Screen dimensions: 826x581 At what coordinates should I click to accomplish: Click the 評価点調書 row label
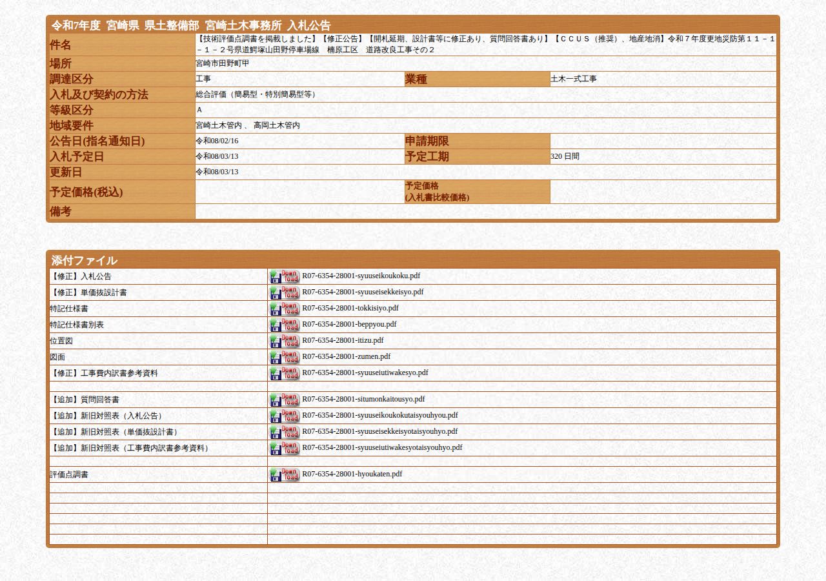69,474
